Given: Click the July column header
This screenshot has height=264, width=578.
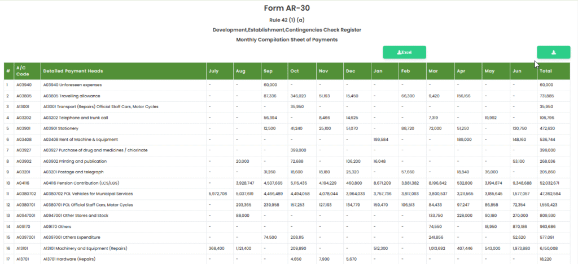Looking at the screenshot, I should [x=213, y=71].
